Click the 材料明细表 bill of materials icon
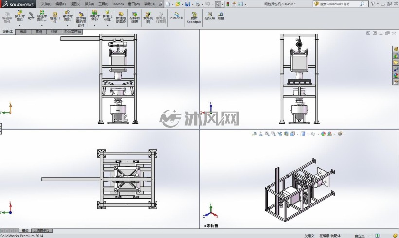The height and width of the screenshot is (238, 399). pos(134,17)
